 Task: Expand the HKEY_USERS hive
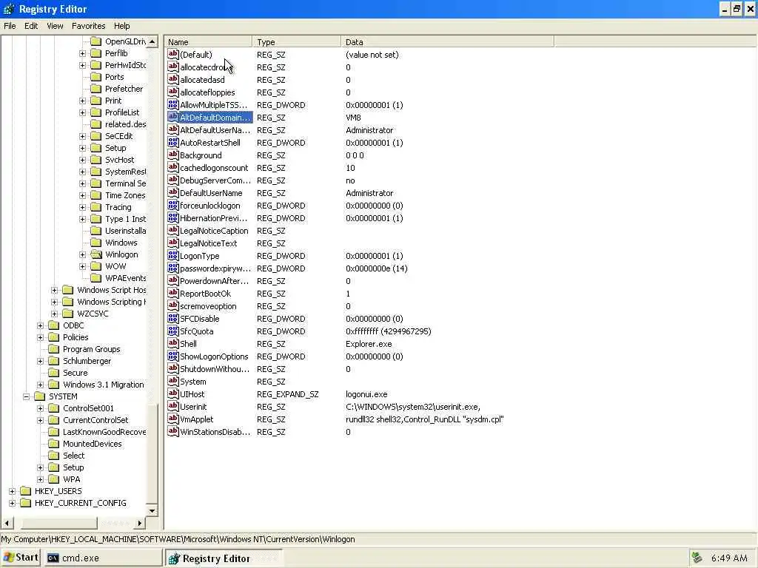pos(12,491)
